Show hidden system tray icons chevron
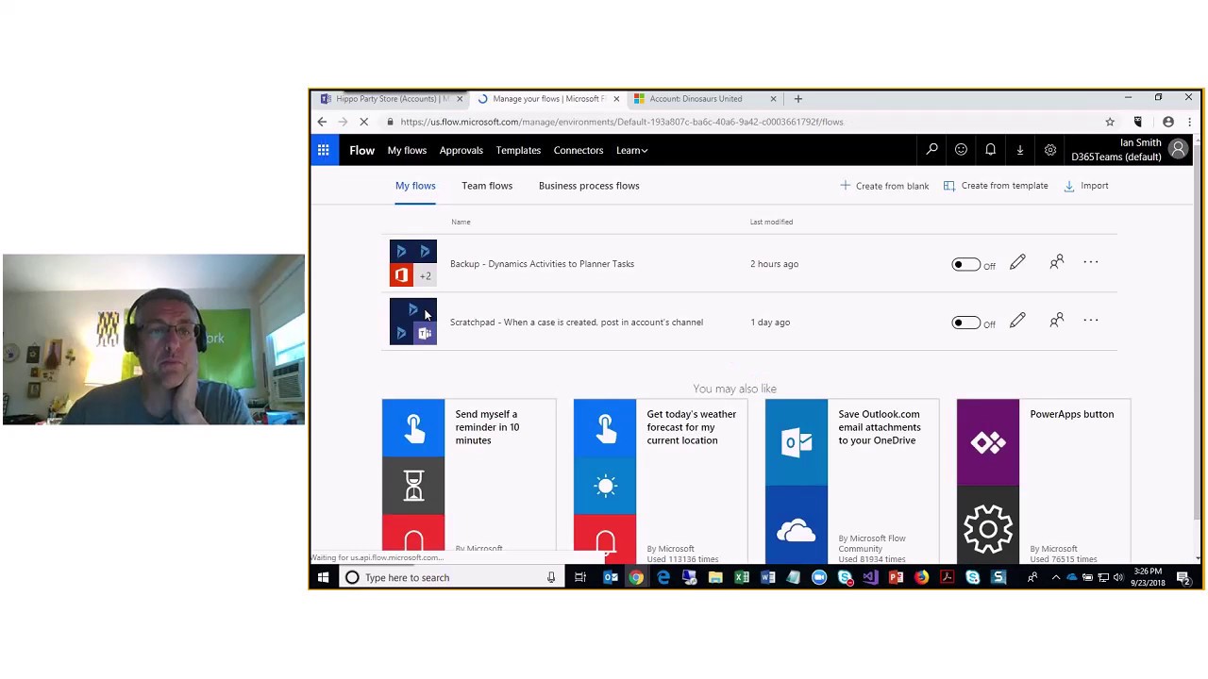The width and height of the screenshot is (1208, 679). (1055, 577)
